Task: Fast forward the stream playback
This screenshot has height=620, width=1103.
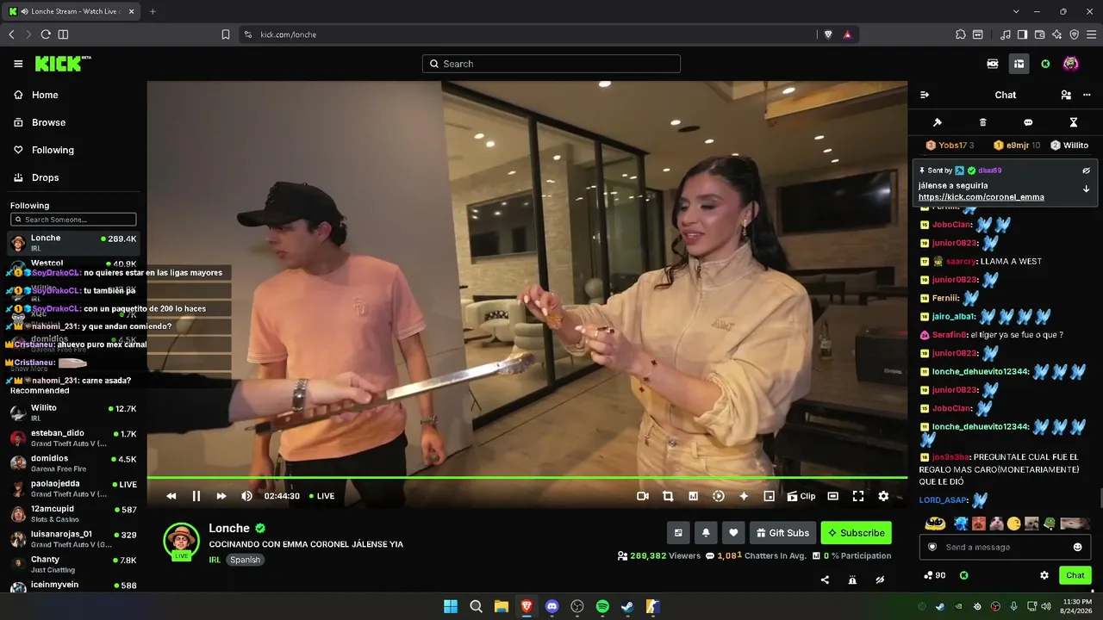Action: (x=221, y=496)
